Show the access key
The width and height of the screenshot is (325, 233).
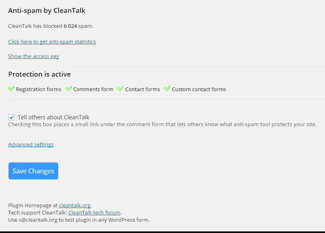point(34,56)
